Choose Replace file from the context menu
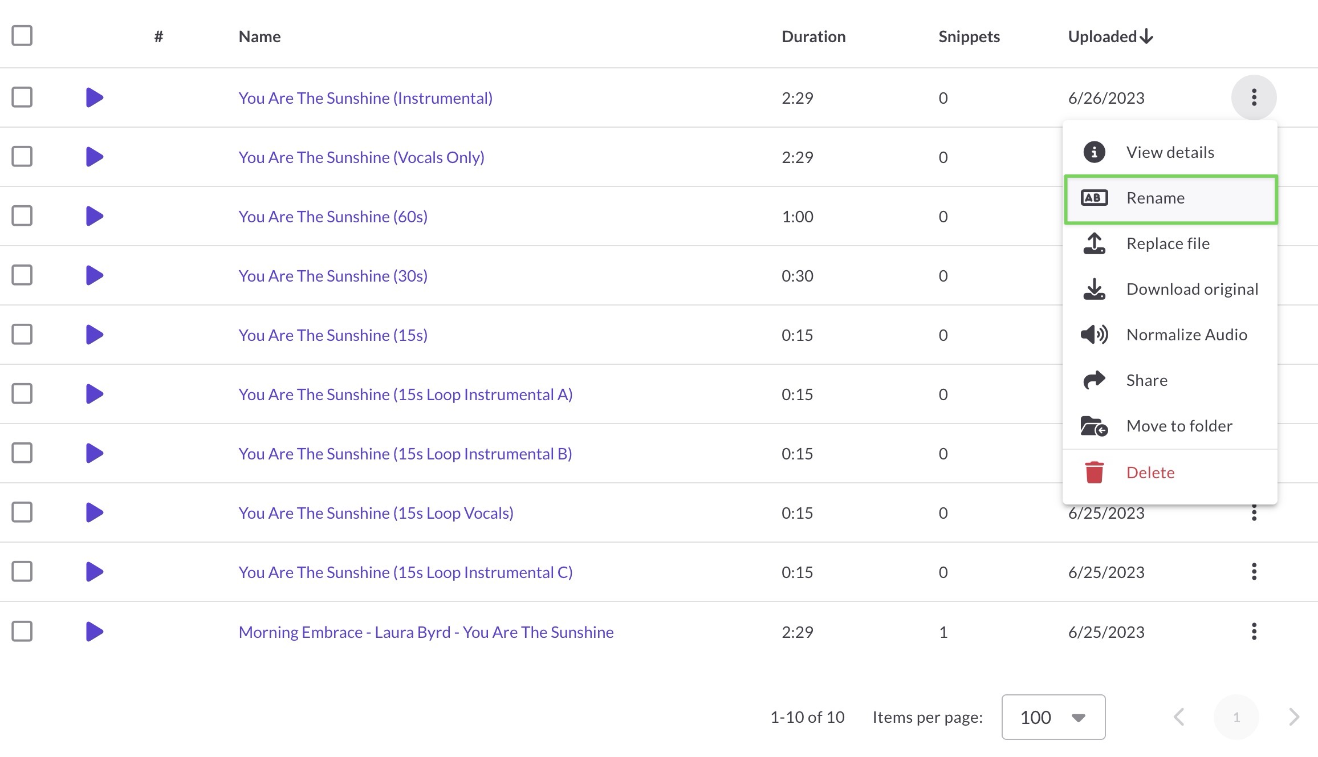Image resolution: width=1318 pixels, height=757 pixels. 1170,243
